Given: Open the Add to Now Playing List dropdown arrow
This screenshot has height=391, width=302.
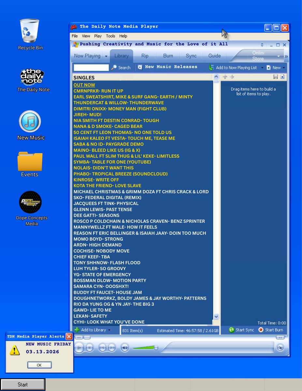Looking at the screenshot, I should (262, 68).
